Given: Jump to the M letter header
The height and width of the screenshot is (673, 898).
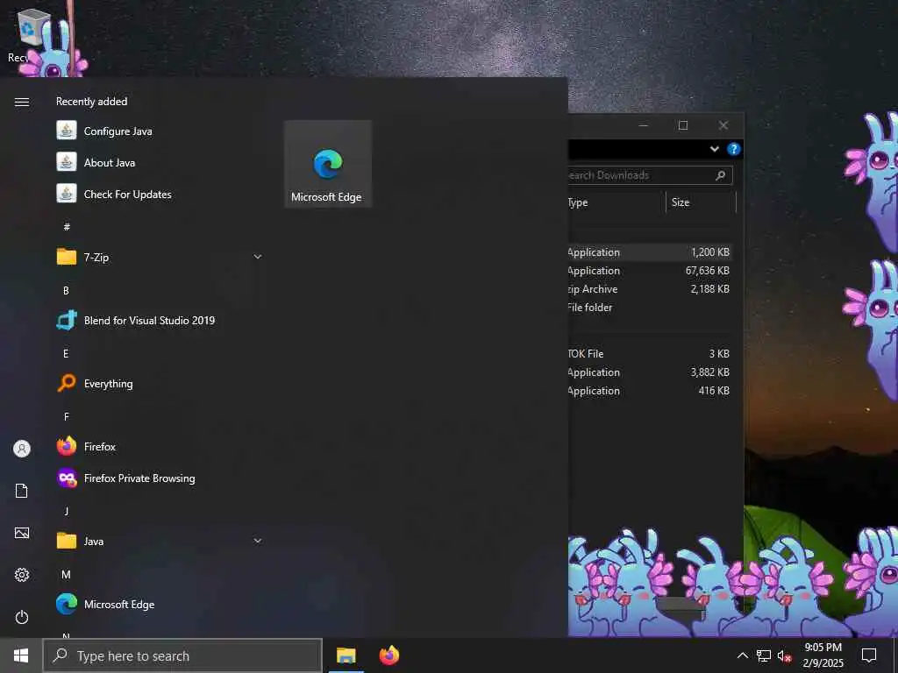Looking at the screenshot, I should click(66, 574).
